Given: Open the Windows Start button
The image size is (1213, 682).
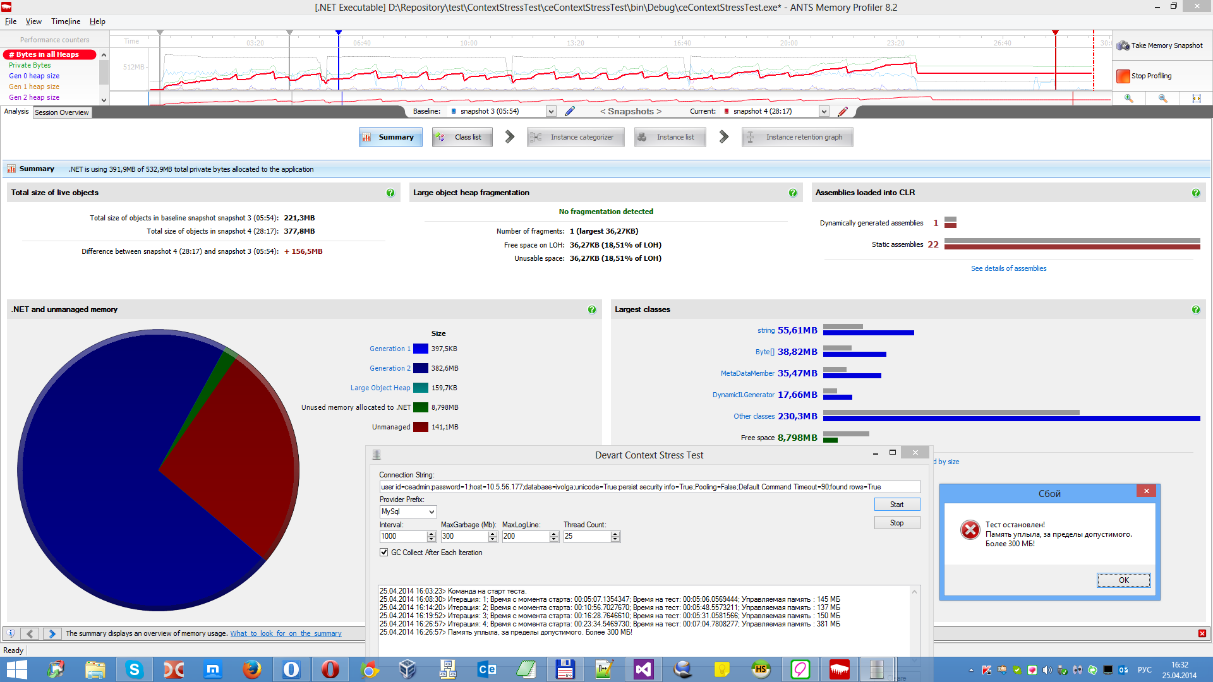Looking at the screenshot, I should pos(16,669).
